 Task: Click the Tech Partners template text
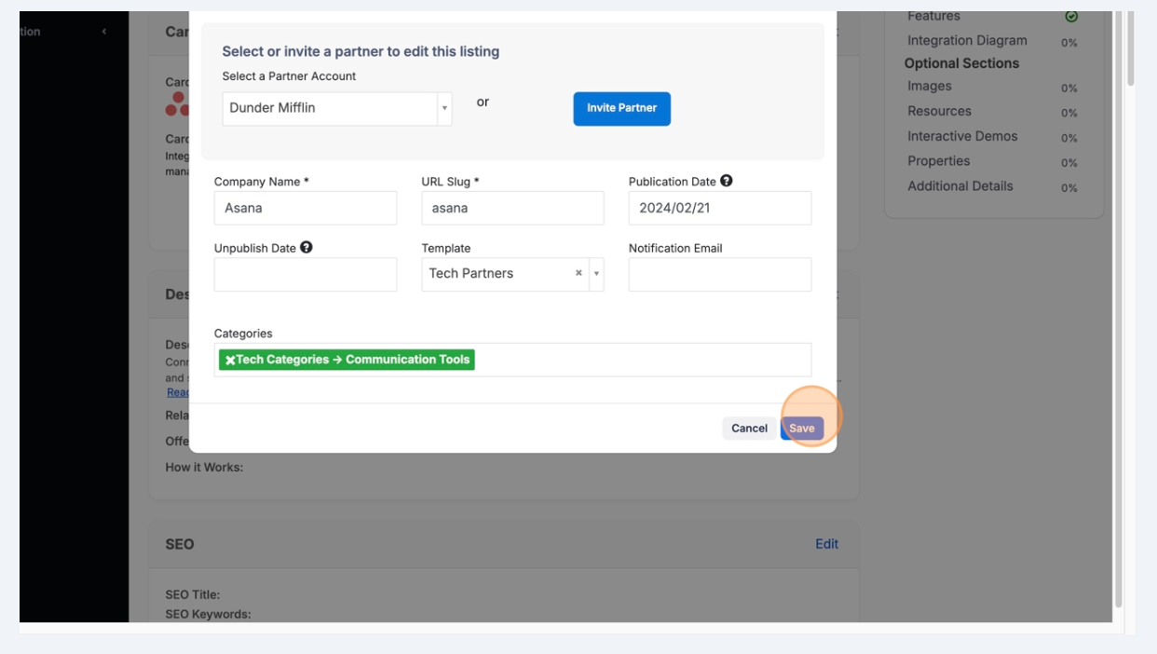[x=470, y=274]
